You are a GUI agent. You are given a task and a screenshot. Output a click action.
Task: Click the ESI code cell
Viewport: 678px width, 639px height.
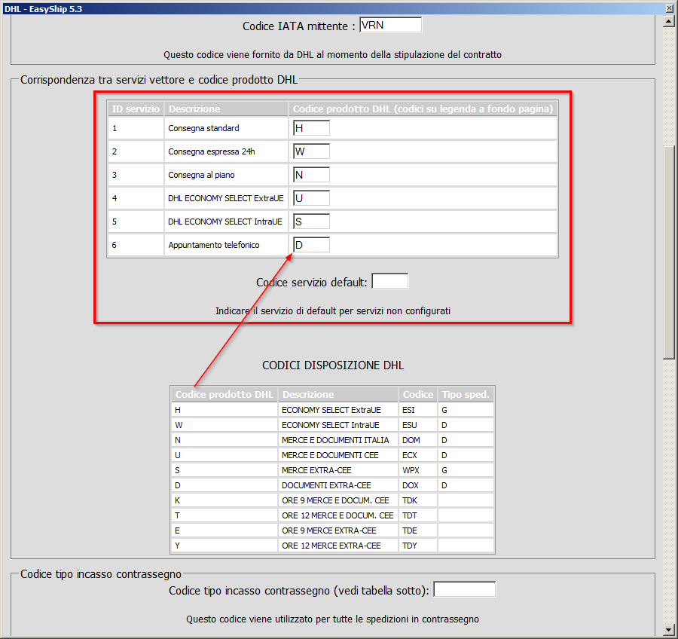tap(417, 410)
